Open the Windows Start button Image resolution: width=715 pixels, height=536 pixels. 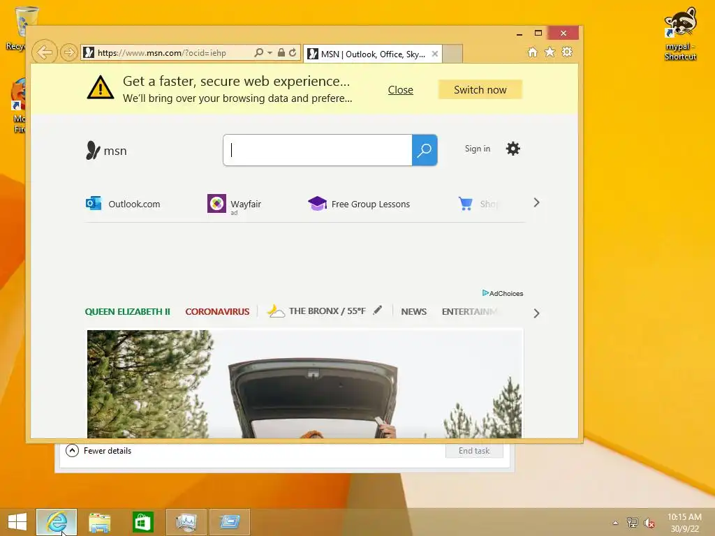tap(17, 522)
